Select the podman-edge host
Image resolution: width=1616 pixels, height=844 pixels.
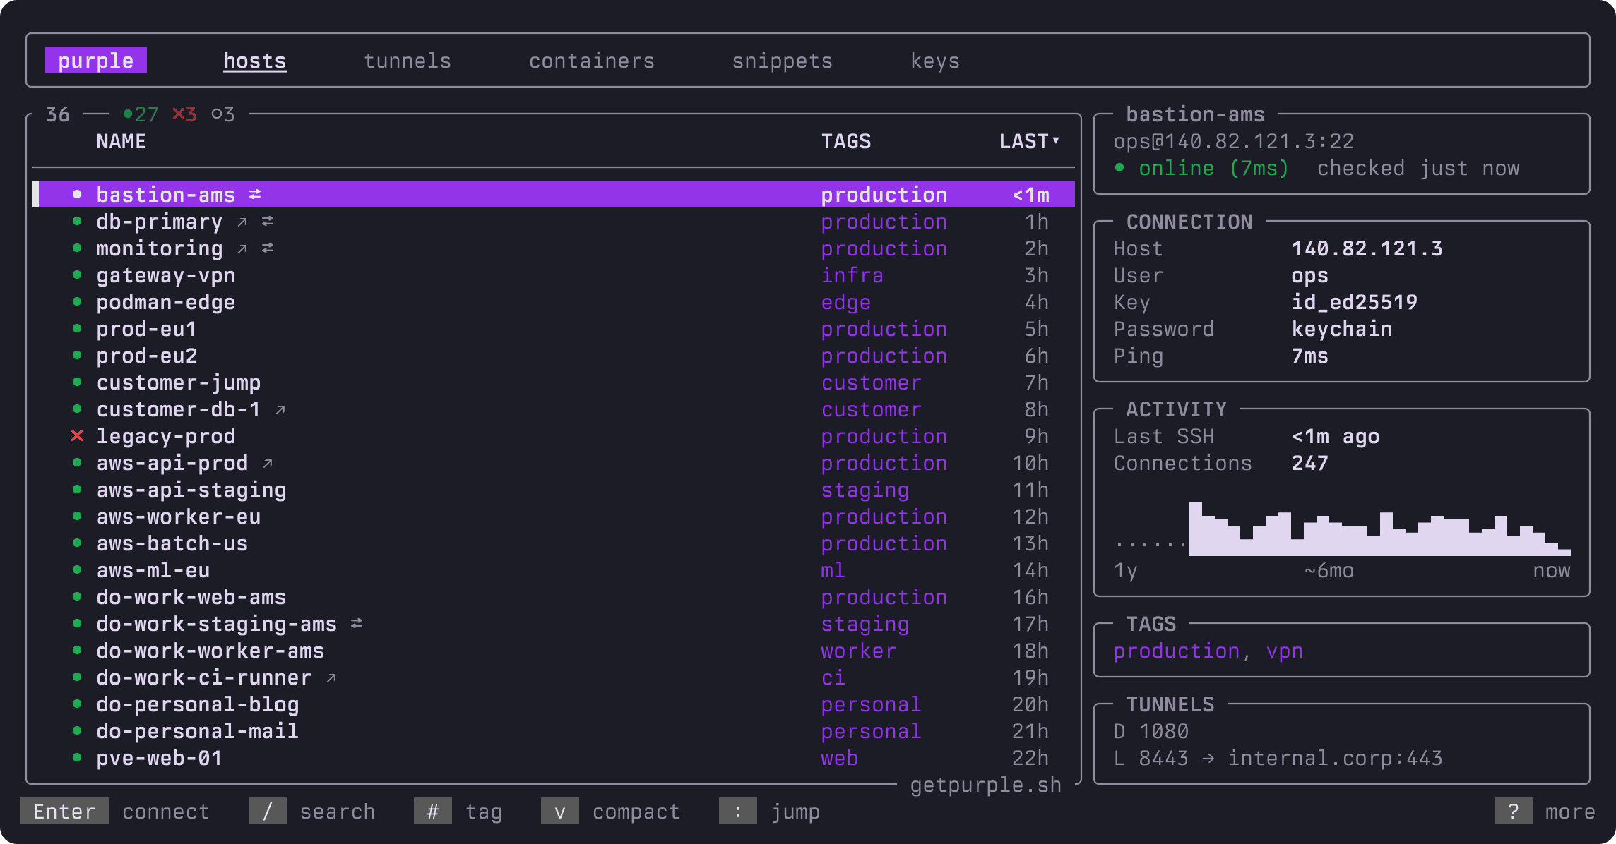coord(554,302)
